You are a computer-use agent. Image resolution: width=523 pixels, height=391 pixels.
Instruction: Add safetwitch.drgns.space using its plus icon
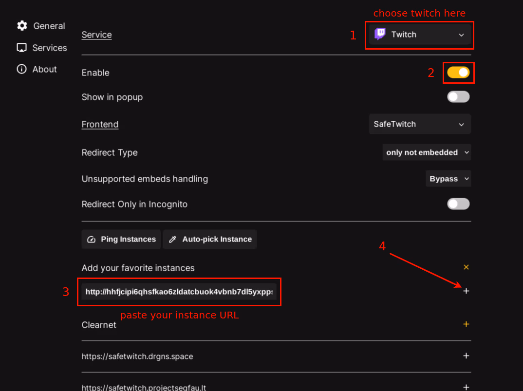coord(466,356)
